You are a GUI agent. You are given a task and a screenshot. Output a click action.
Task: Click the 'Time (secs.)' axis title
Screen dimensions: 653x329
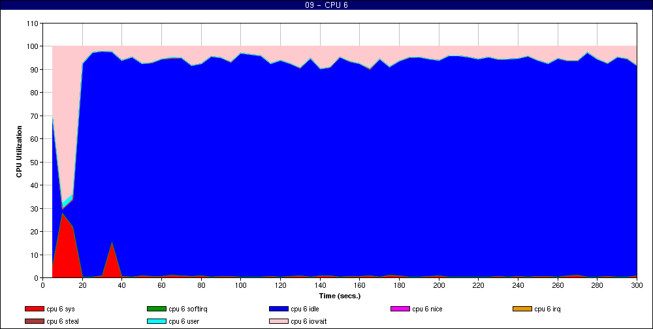[340, 296]
